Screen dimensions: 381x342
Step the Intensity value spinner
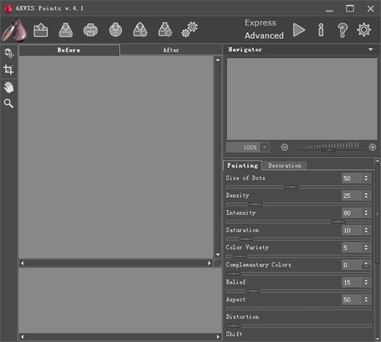[x=366, y=213]
